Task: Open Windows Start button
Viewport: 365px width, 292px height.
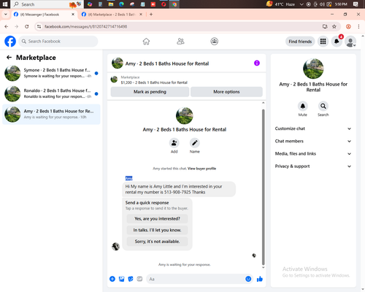Action: pyautogui.click(x=5, y=4)
